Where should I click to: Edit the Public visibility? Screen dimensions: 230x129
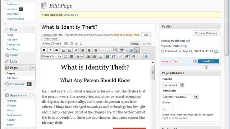pyautogui.click(x=185, y=46)
